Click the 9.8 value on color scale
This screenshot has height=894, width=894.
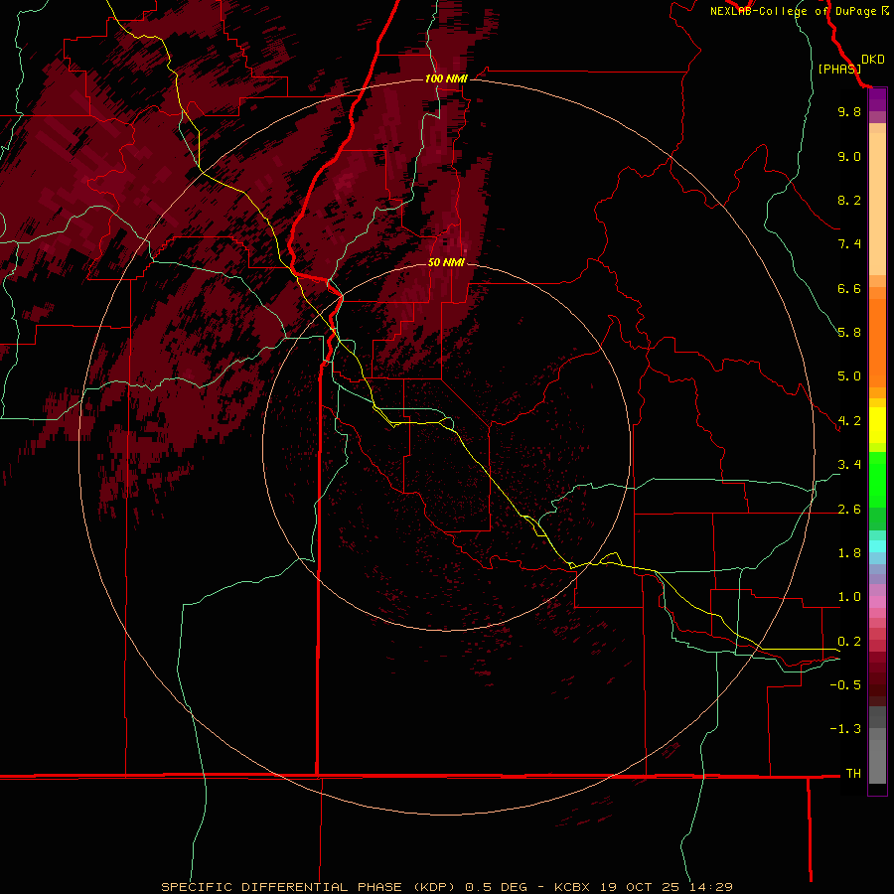tap(849, 111)
